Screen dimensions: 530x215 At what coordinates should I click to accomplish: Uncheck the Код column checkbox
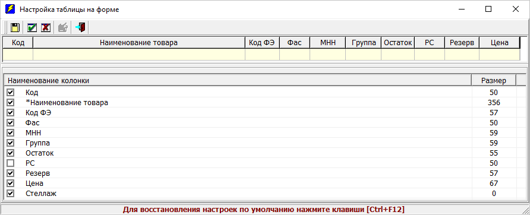click(11, 92)
